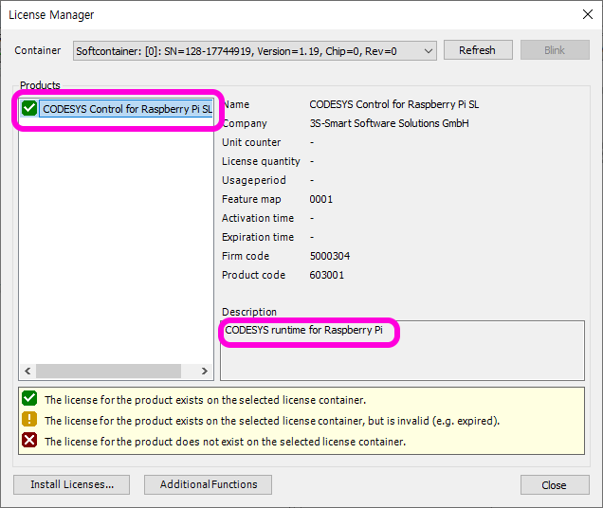Select CODESYS Control for Raspberry Pi SL product

coord(127,109)
